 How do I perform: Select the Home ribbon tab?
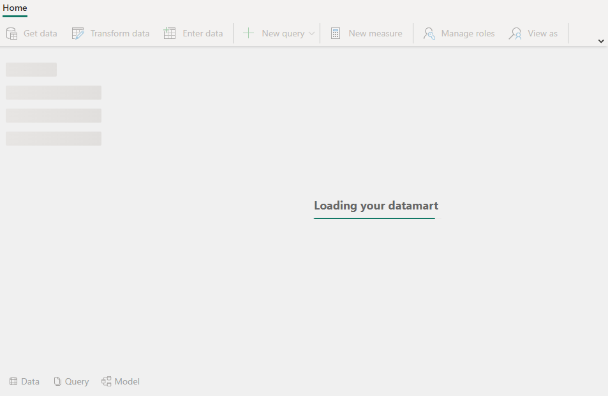point(15,8)
